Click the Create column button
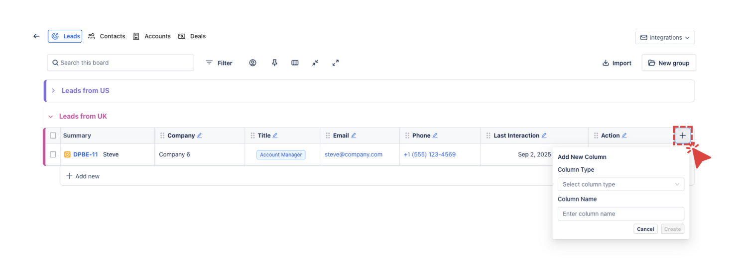This screenshot has height=277, width=739. 673,229
